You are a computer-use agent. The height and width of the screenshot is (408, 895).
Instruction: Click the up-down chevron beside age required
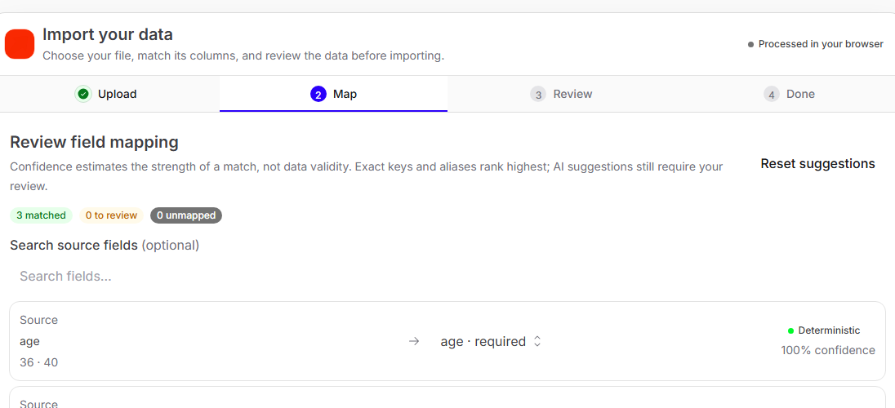[537, 341]
